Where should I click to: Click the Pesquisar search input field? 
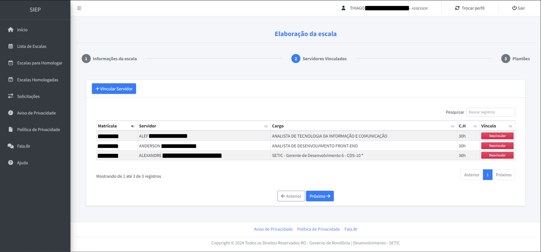pyautogui.click(x=491, y=112)
